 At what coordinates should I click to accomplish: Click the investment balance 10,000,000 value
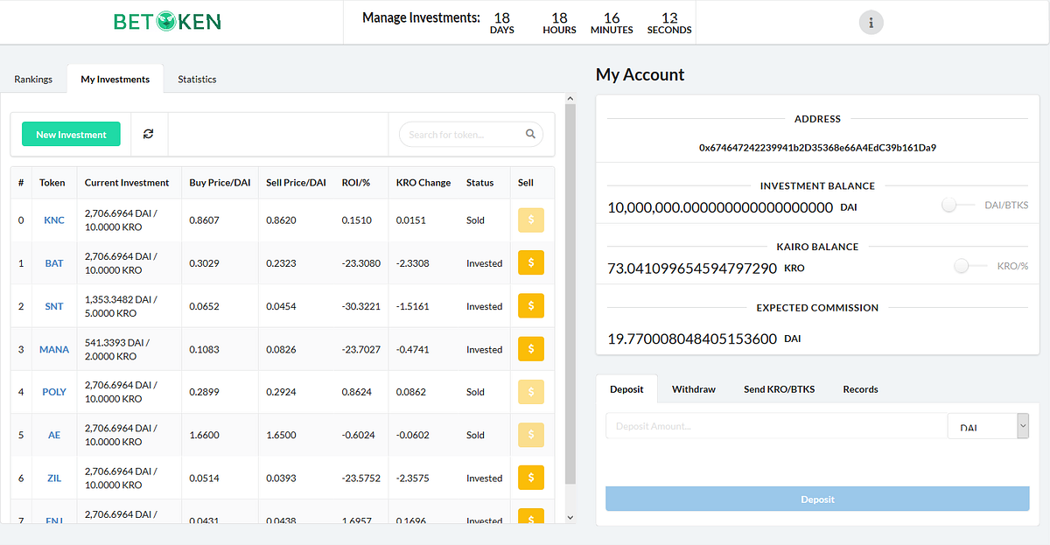pyautogui.click(x=720, y=207)
